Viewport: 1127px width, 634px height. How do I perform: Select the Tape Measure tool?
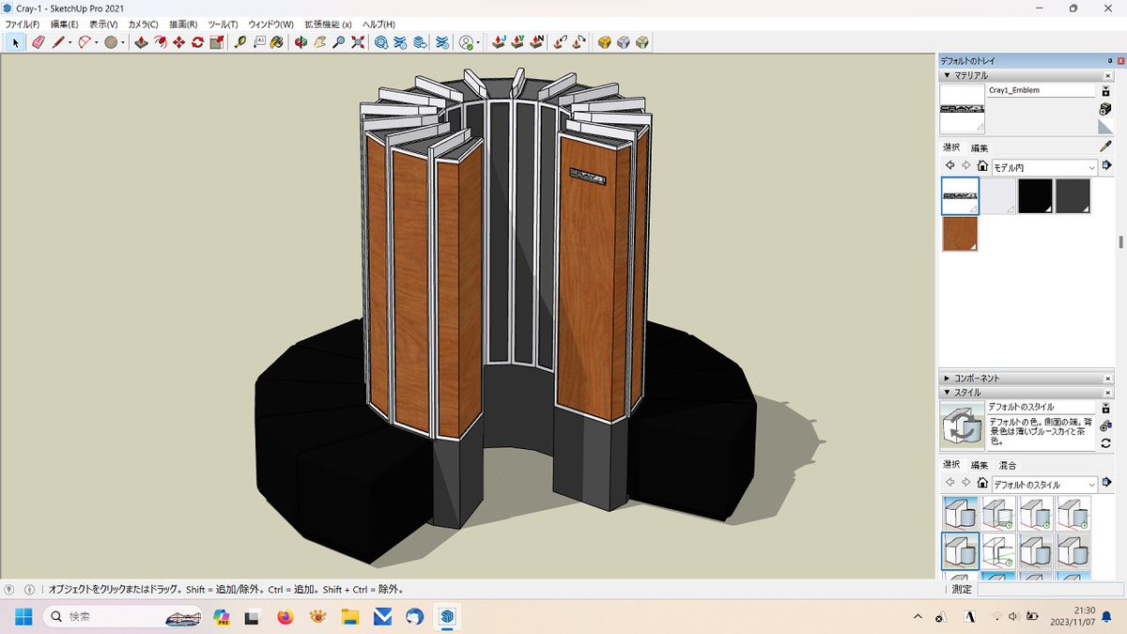(239, 42)
